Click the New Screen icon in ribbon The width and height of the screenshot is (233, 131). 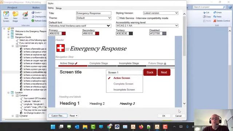click(6, 17)
